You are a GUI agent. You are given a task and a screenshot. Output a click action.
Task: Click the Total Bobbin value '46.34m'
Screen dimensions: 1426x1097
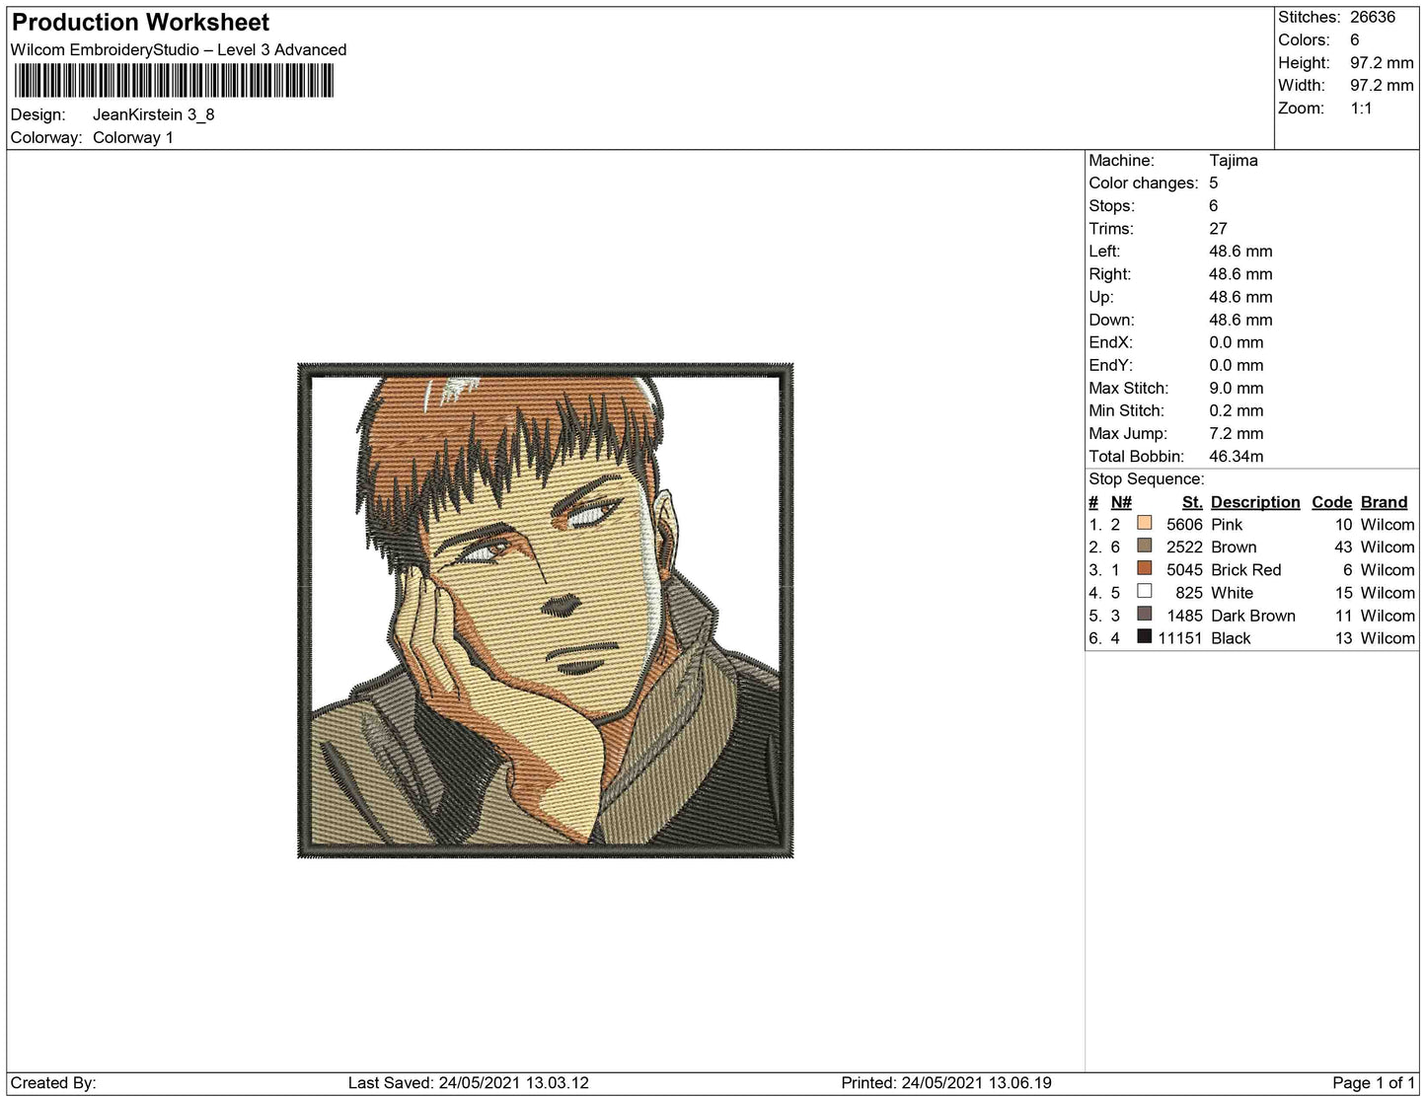(1237, 456)
